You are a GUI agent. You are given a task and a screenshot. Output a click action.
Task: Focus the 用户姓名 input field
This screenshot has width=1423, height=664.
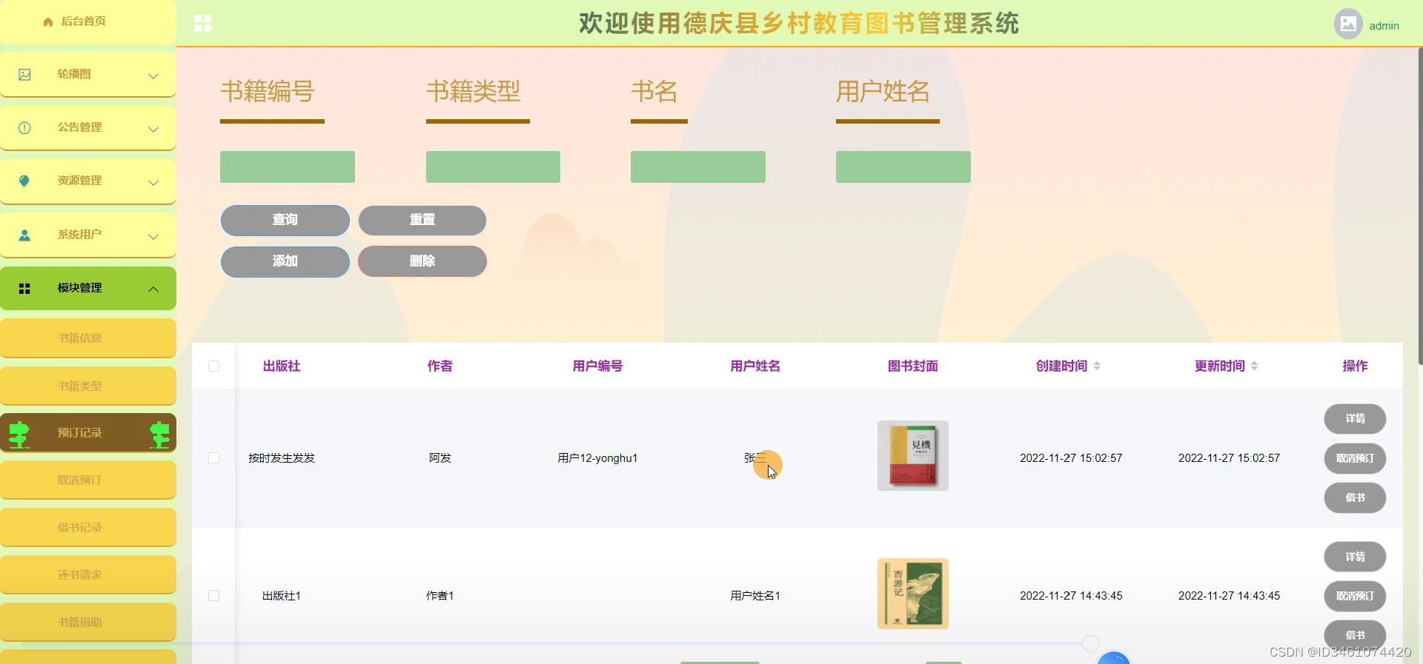(x=903, y=167)
